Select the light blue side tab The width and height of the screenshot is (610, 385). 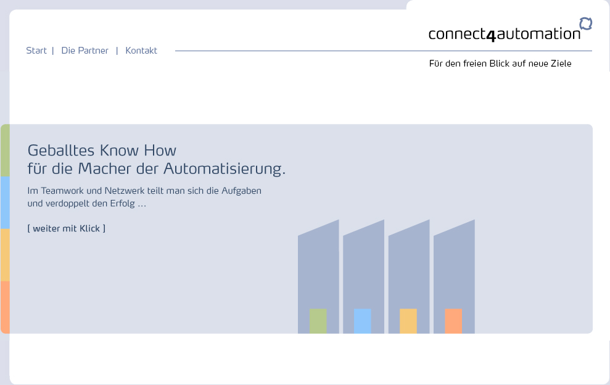(5, 203)
